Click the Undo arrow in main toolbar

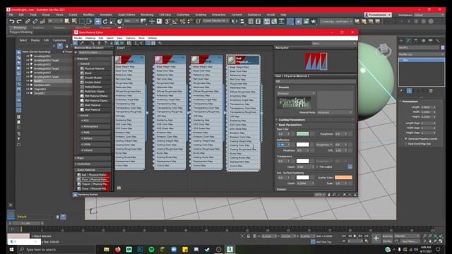(x=11, y=21)
